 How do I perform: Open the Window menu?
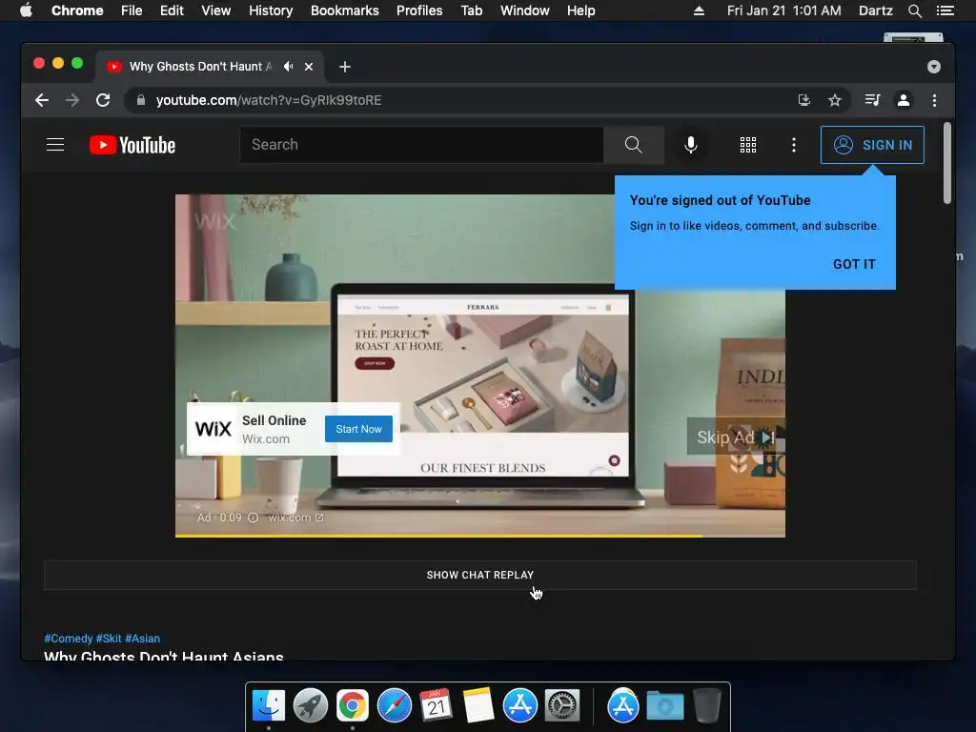point(525,10)
